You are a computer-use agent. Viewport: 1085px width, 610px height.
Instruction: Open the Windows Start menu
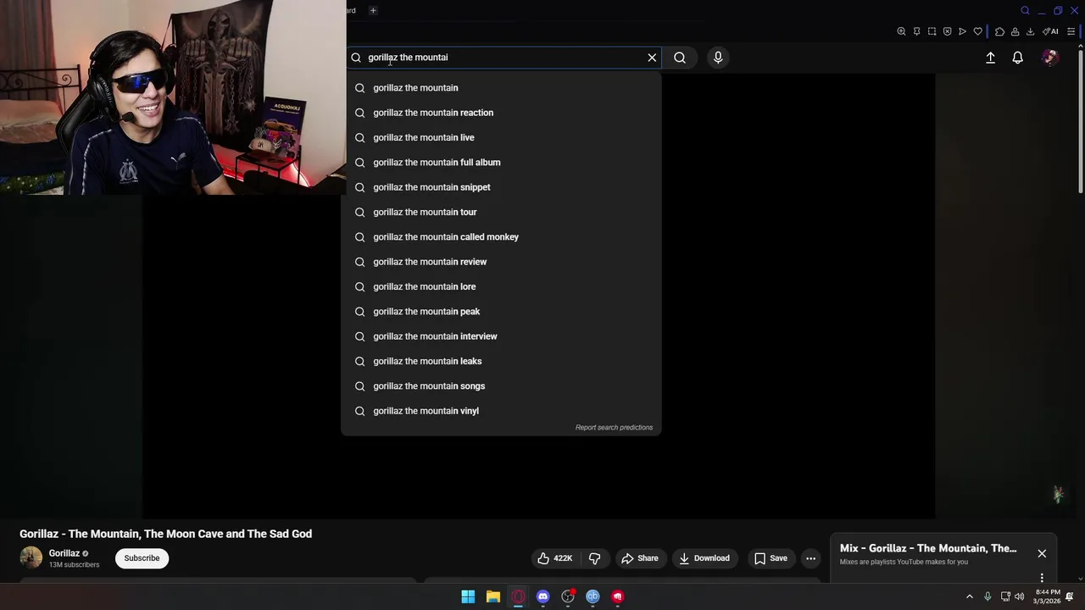(468, 596)
